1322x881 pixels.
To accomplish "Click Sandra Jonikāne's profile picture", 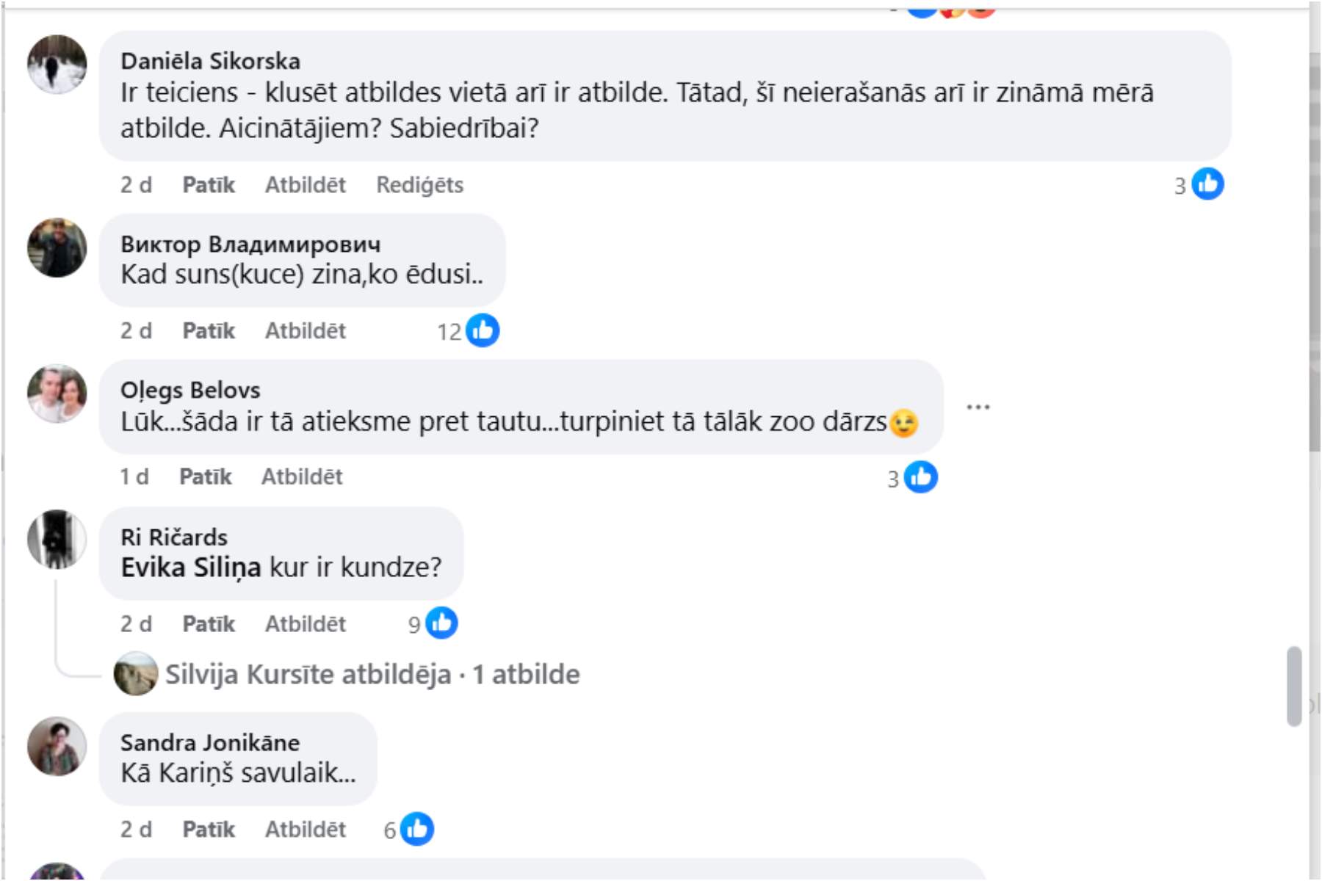I will 57,746.
